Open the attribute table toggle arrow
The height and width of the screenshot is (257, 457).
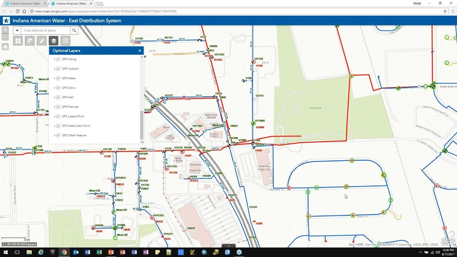[228, 246]
